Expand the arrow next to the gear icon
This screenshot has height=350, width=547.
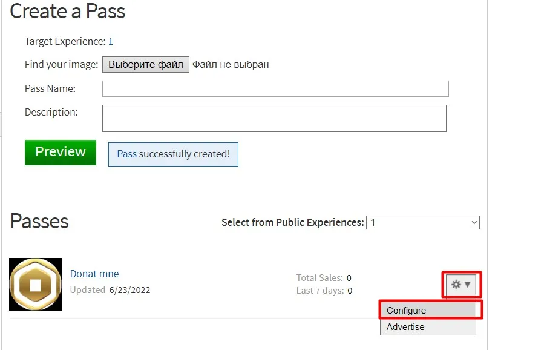coord(468,285)
